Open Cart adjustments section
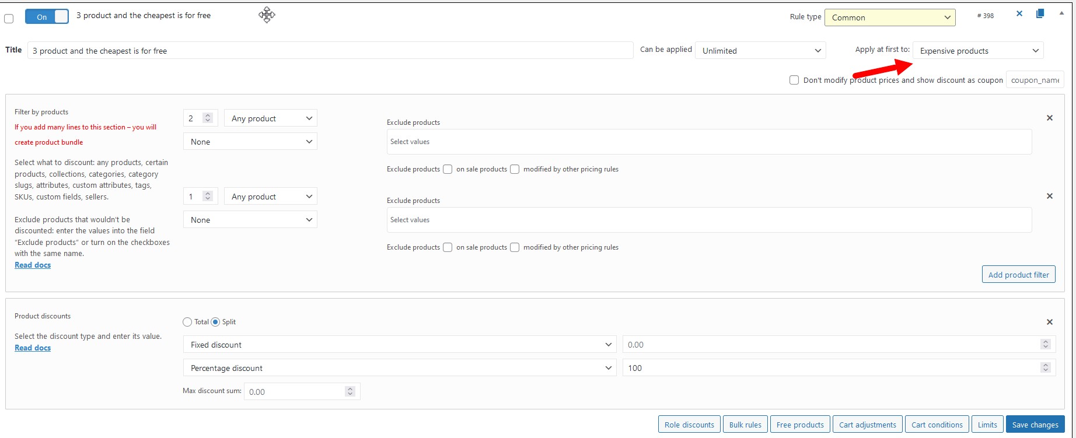 tap(868, 425)
